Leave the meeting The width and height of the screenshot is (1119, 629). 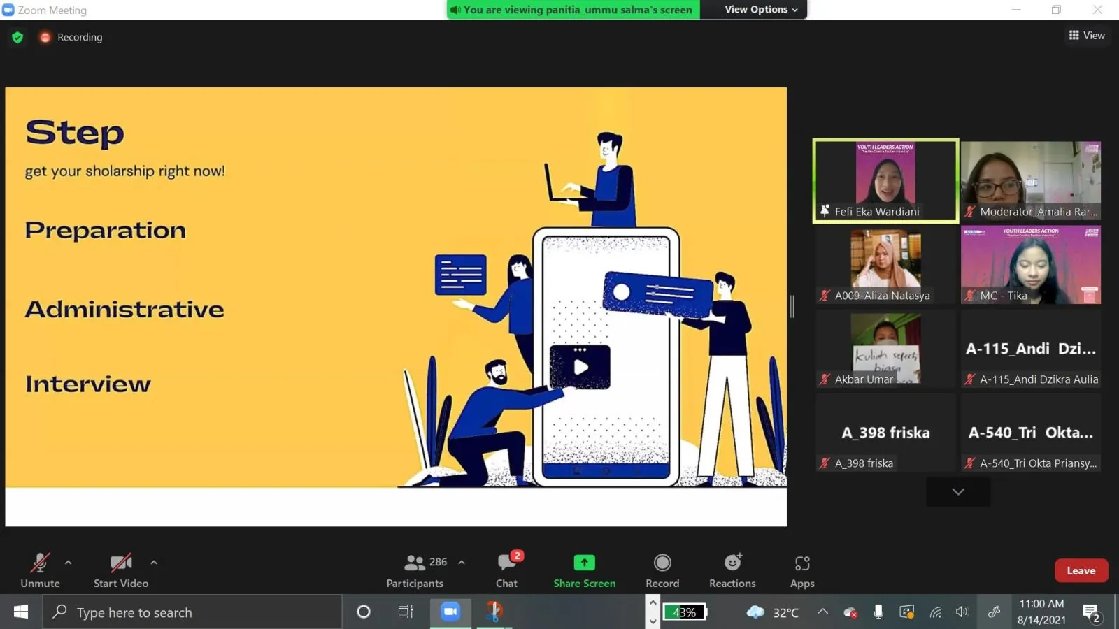[1081, 570]
